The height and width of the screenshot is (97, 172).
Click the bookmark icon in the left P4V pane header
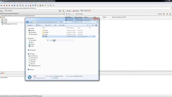click(x=60, y=11)
